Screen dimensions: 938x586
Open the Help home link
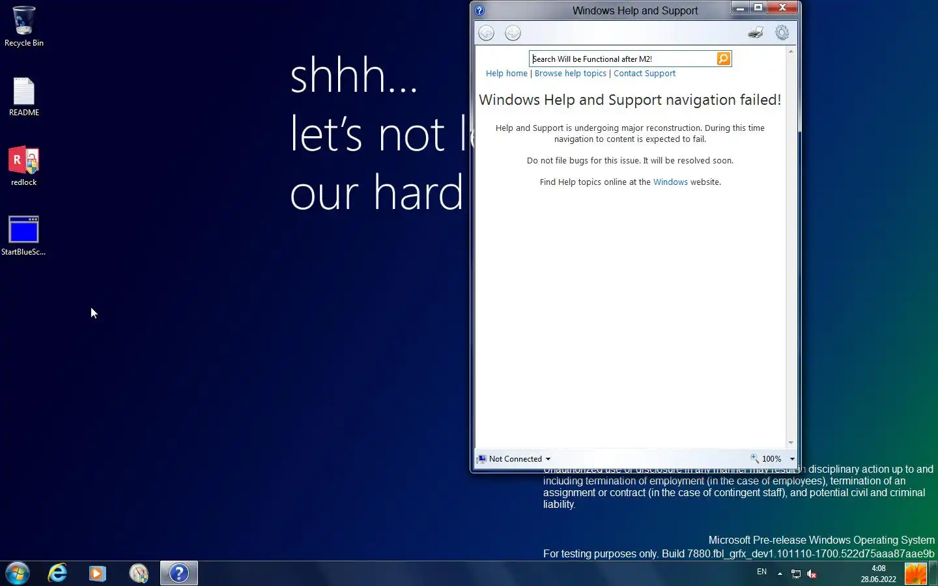[507, 74]
